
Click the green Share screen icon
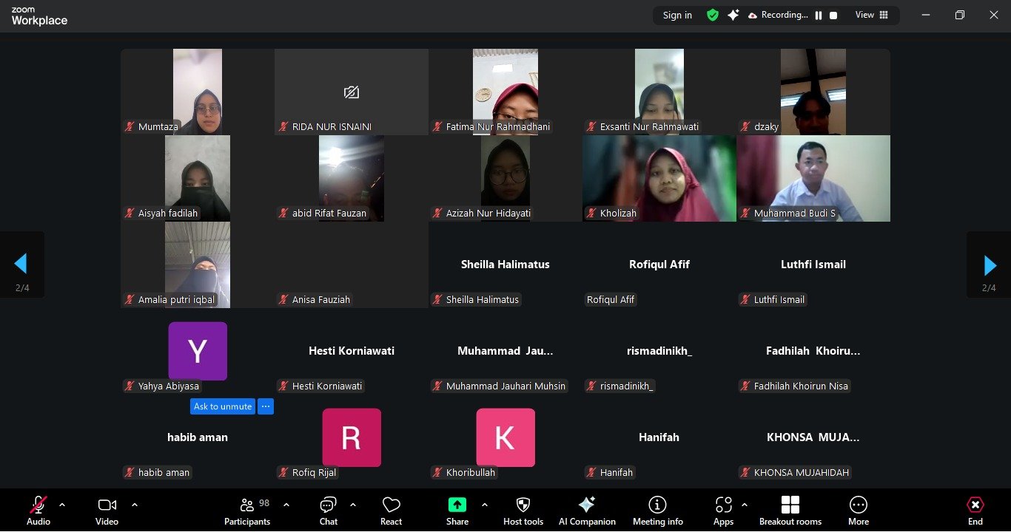pyautogui.click(x=457, y=505)
